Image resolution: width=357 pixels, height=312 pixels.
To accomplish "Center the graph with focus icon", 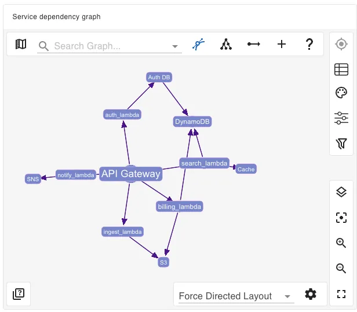I will [x=341, y=218].
